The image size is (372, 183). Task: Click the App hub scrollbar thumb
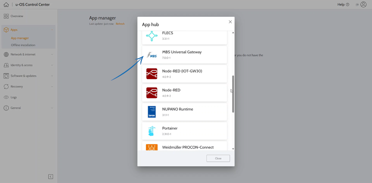click(233, 94)
